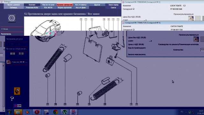This screenshot has height=115, width=204.
Task: Open the Контакт tab
Action: [x=32, y=5]
